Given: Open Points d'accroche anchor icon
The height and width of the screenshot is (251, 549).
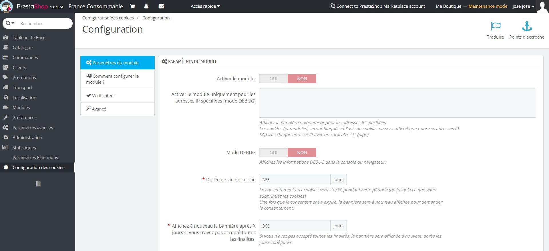Looking at the screenshot, I should pos(527,26).
